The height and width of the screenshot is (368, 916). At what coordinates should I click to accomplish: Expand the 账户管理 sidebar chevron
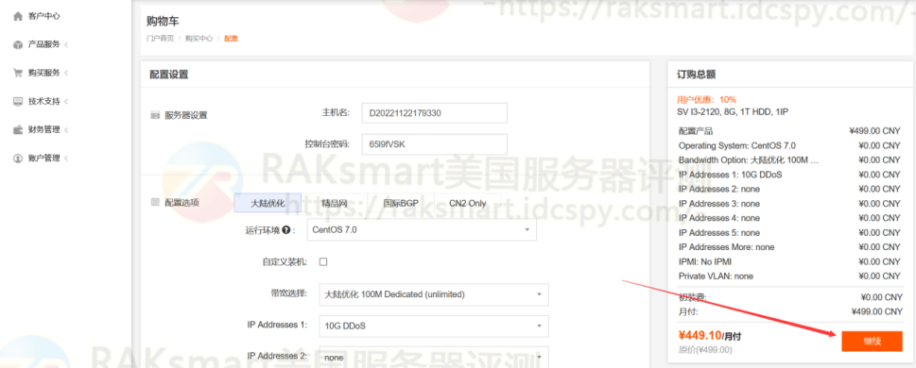pos(66,158)
